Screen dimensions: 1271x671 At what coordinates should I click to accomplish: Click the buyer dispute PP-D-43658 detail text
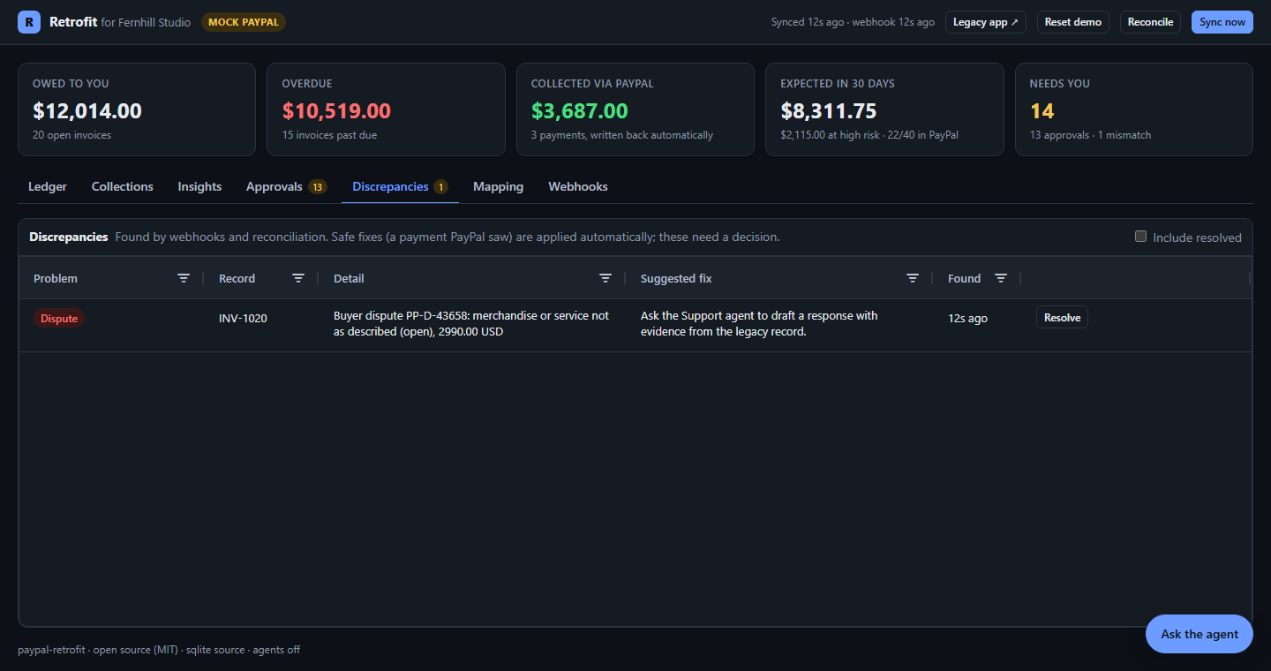[471, 324]
